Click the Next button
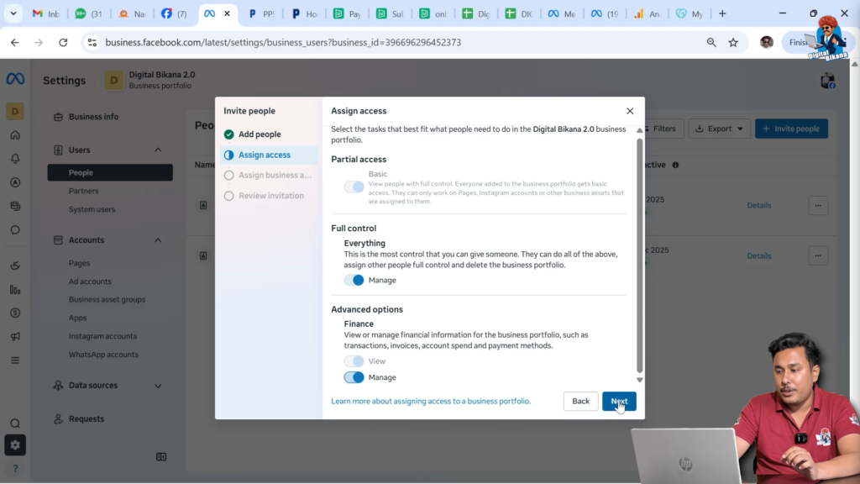Image resolution: width=860 pixels, height=484 pixels. tap(619, 401)
